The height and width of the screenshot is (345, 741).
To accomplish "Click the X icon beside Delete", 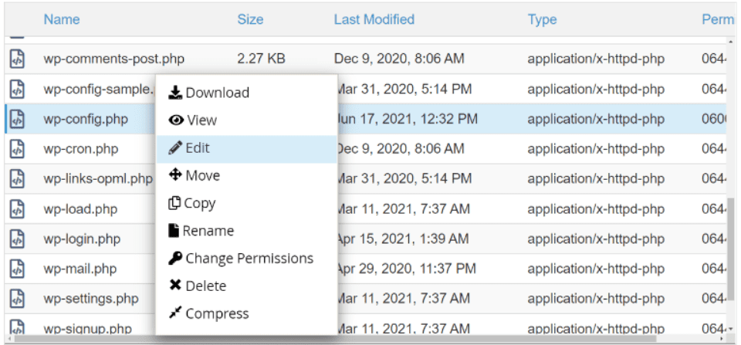I will pos(175,286).
